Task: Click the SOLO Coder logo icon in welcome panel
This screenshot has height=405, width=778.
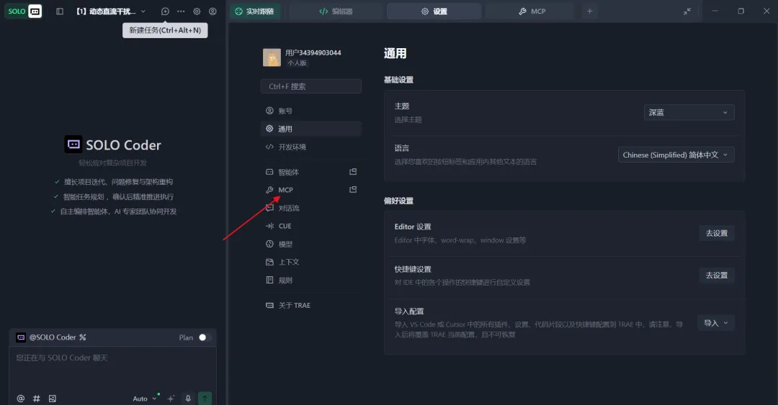Action: pos(73,145)
